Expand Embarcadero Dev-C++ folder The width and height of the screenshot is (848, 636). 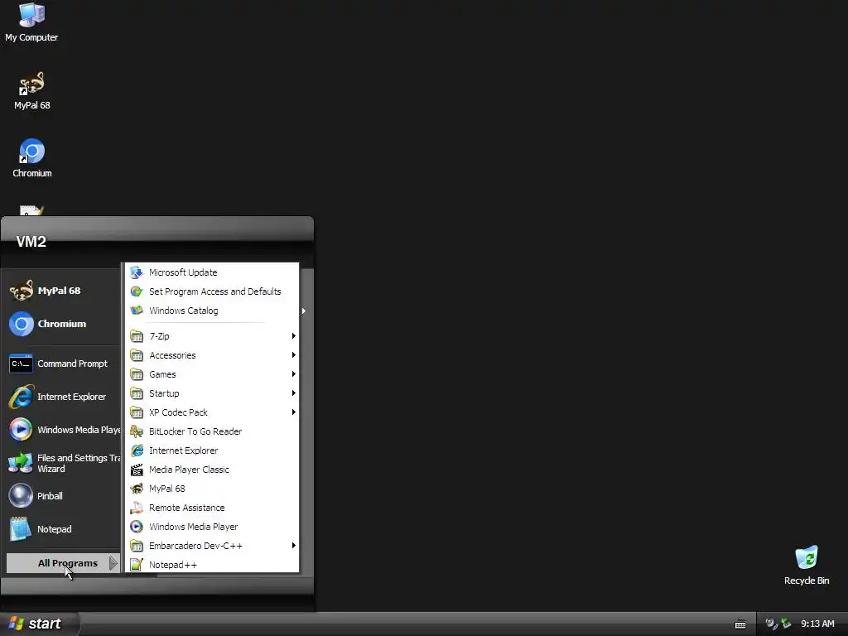pos(212,546)
